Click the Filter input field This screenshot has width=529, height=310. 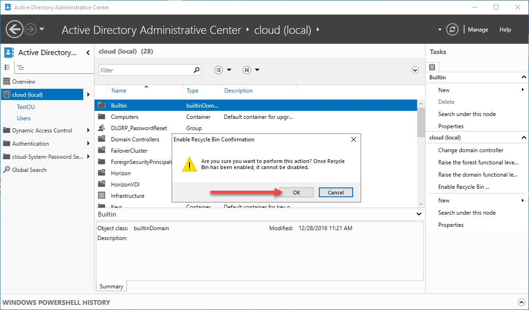145,70
